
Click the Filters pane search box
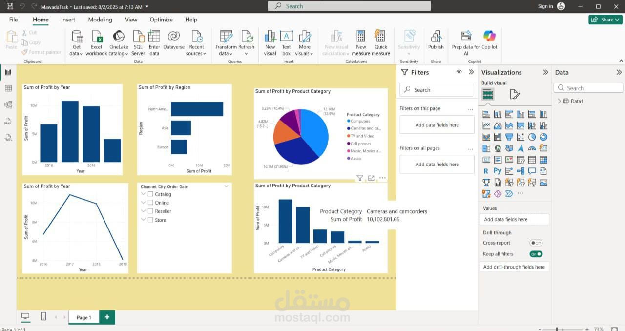[x=436, y=89]
